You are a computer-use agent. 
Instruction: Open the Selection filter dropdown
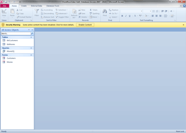[x=62, y=10]
